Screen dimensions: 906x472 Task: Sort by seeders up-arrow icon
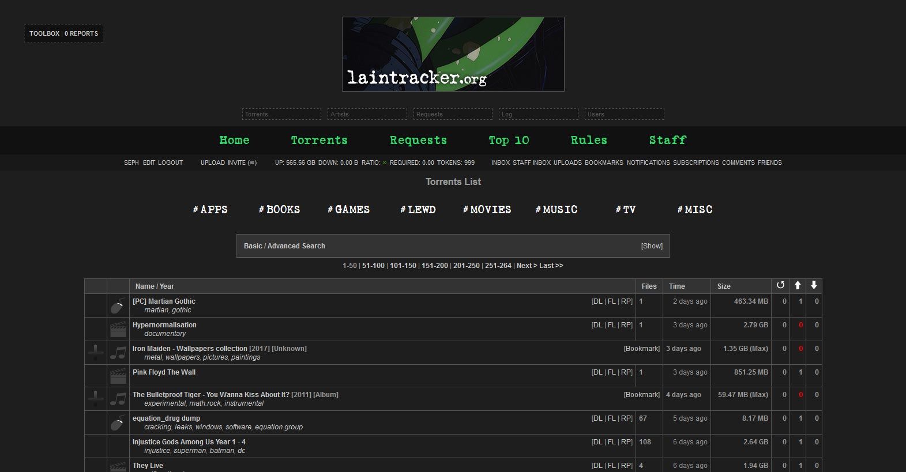pyautogui.click(x=798, y=285)
